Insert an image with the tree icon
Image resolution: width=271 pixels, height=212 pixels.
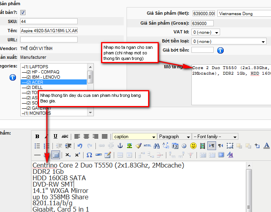click(x=129, y=146)
